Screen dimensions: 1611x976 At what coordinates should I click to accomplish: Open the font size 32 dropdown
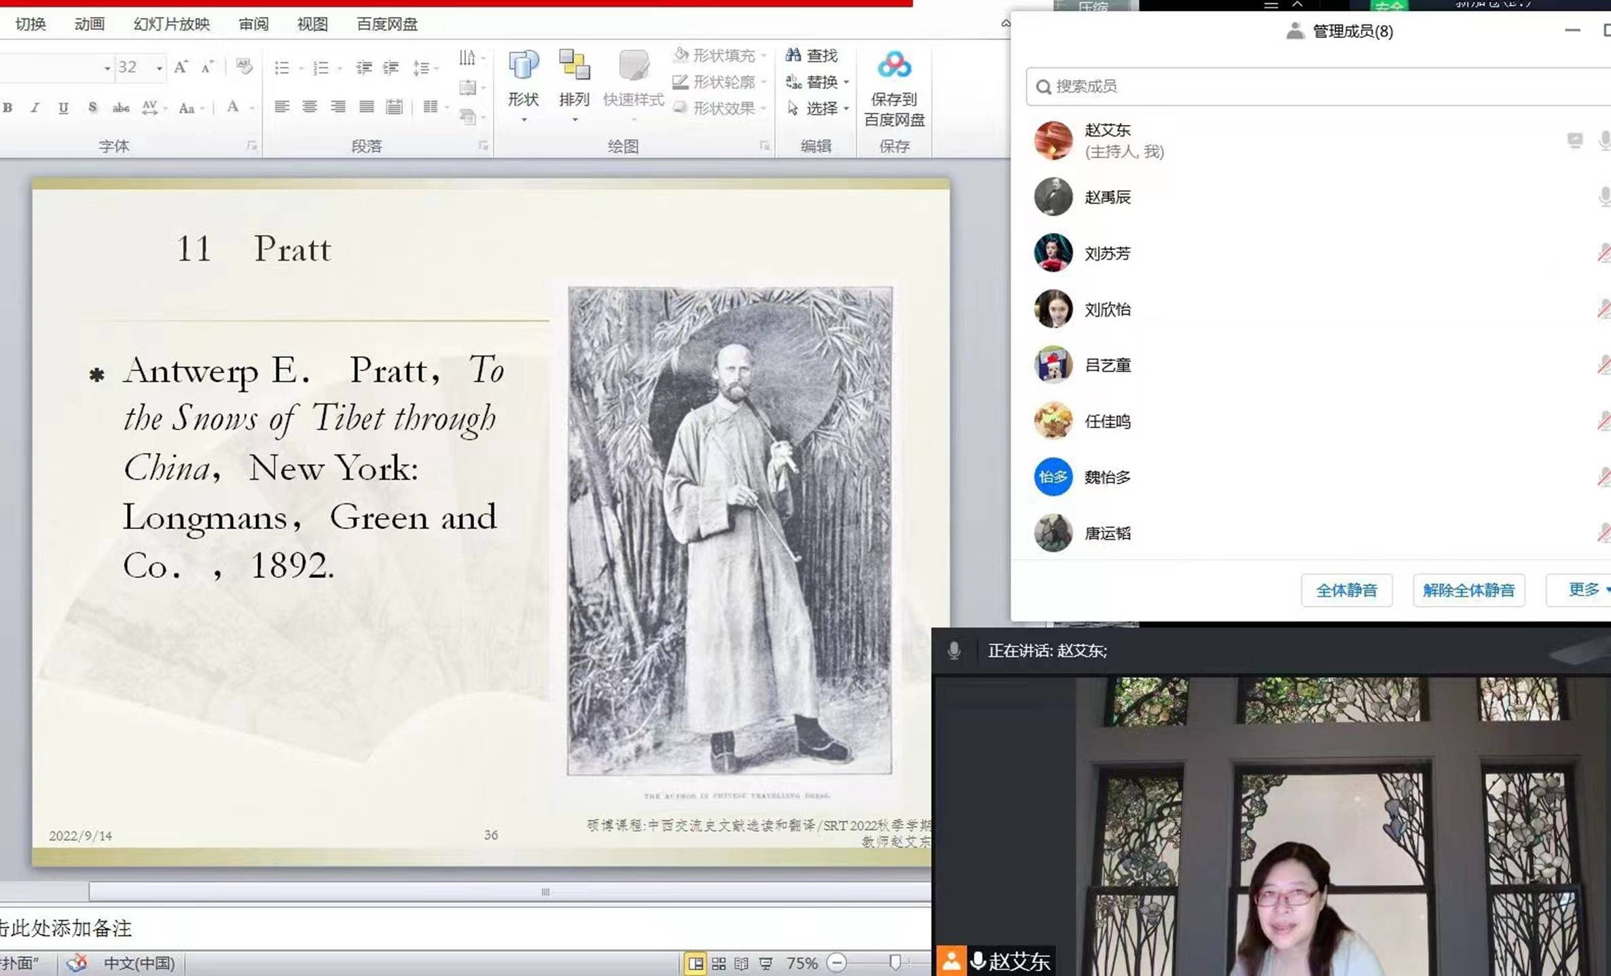(x=159, y=68)
